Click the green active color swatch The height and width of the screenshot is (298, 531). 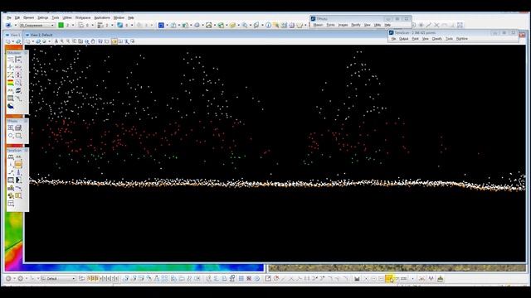pyautogui.click(x=61, y=25)
